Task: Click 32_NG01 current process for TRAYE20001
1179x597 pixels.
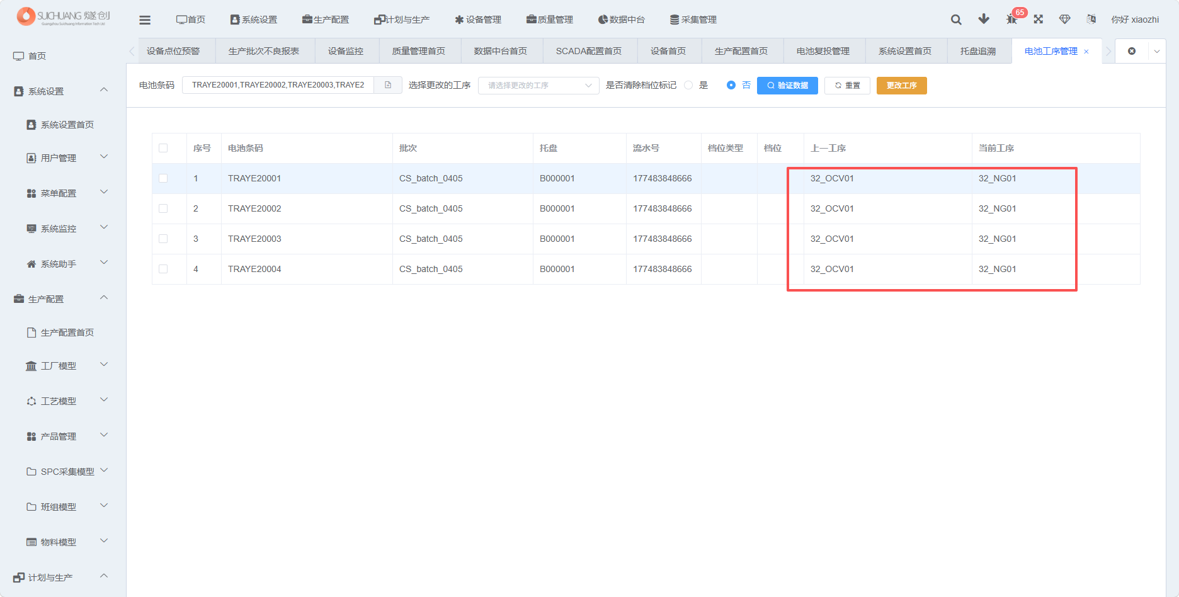Action: coord(998,178)
